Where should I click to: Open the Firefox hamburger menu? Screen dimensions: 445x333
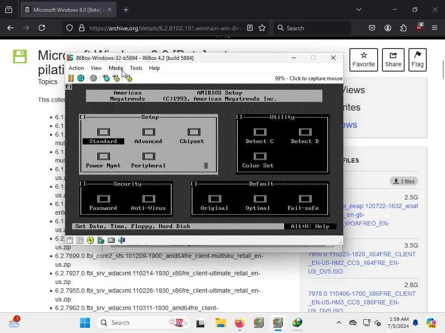435,28
